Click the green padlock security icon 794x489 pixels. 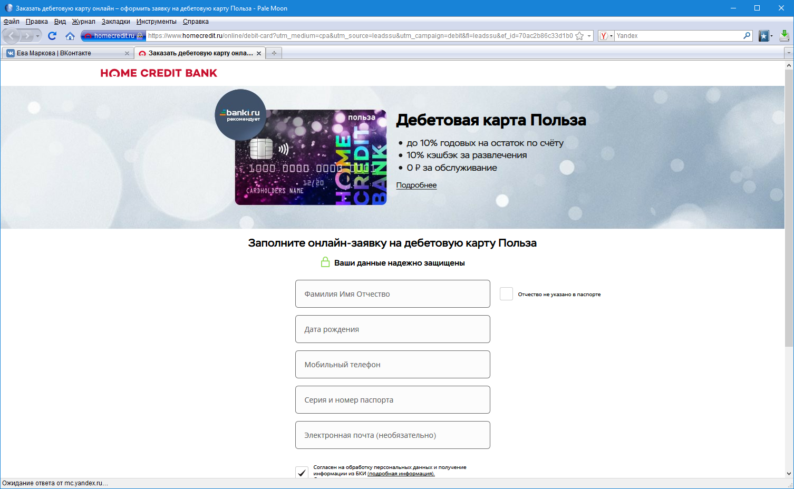pyautogui.click(x=325, y=262)
